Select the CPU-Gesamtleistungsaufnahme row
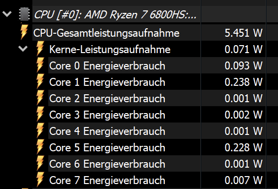This screenshot has height=189, width=278. coord(107,33)
